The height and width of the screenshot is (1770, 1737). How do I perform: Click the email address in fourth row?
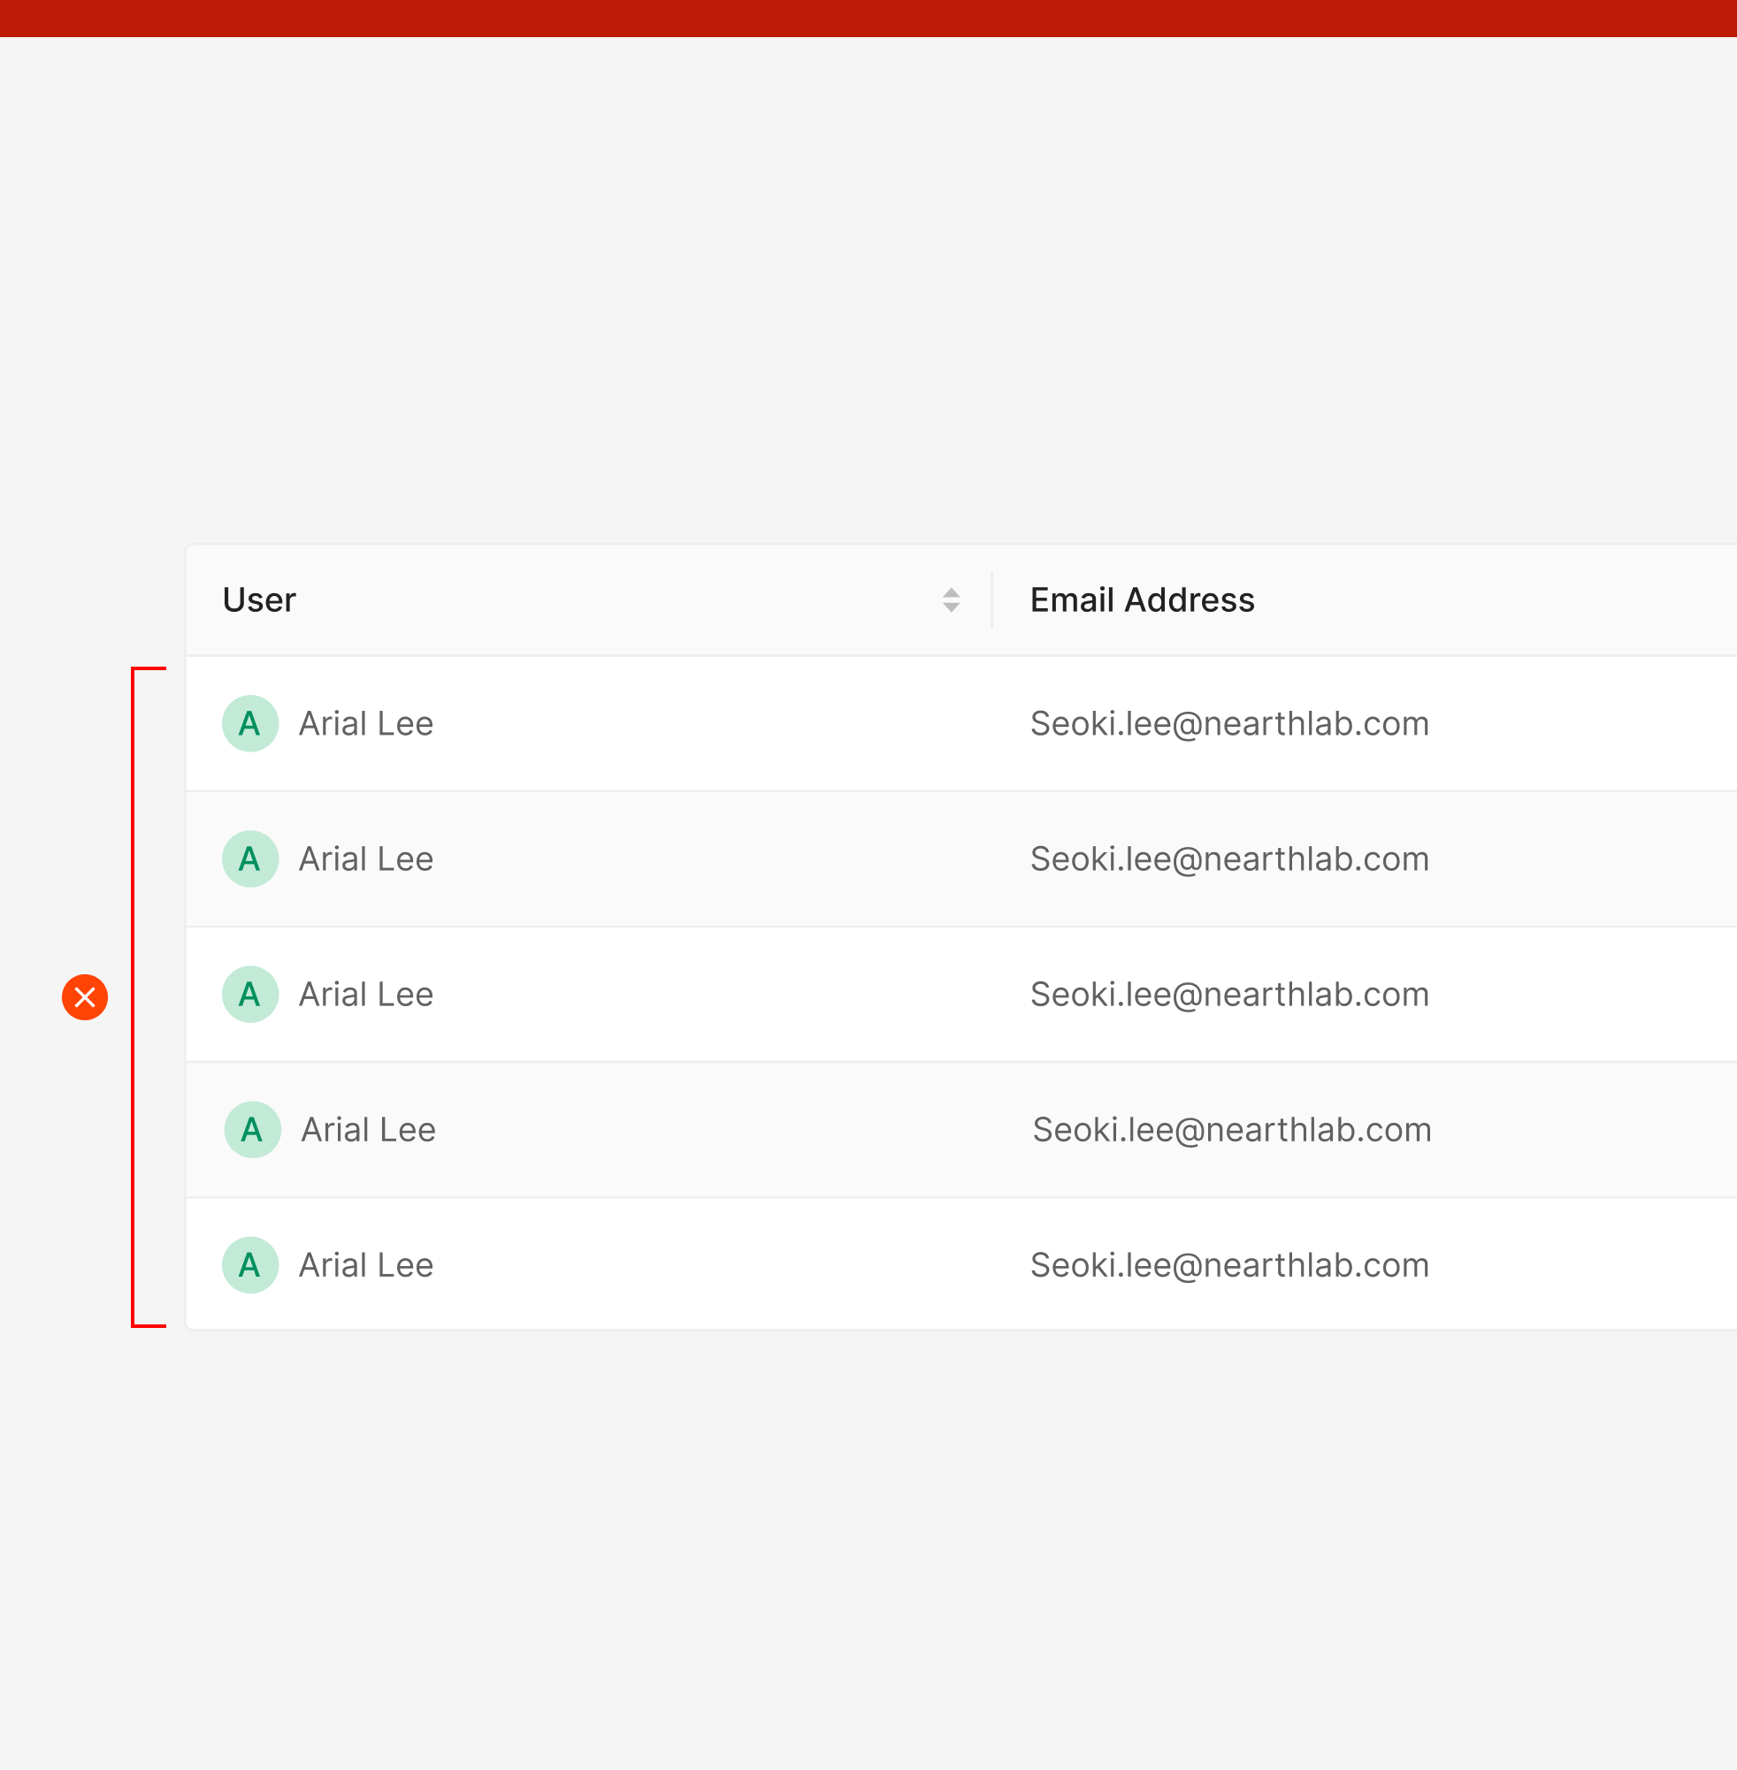point(1232,1129)
